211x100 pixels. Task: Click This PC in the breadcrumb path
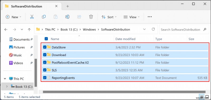point(50,30)
